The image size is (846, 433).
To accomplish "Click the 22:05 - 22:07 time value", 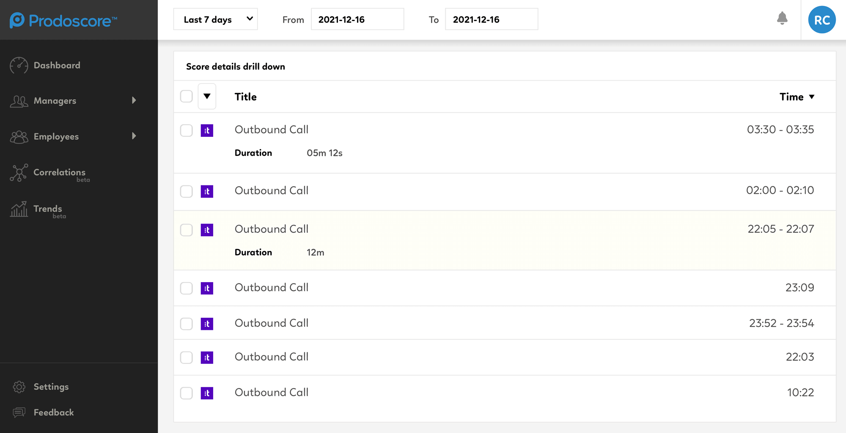I will (x=781, y=229).
